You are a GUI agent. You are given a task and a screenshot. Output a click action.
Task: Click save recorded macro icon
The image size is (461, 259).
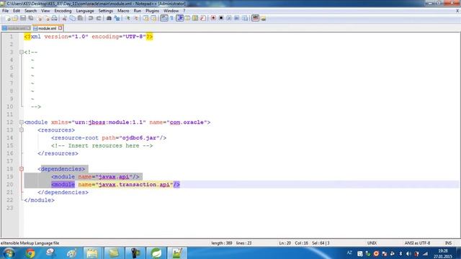245,18
